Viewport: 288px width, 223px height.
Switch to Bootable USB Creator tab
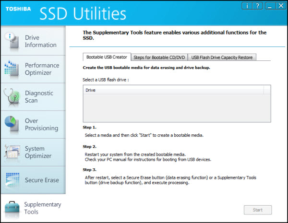tap(107, 57)
